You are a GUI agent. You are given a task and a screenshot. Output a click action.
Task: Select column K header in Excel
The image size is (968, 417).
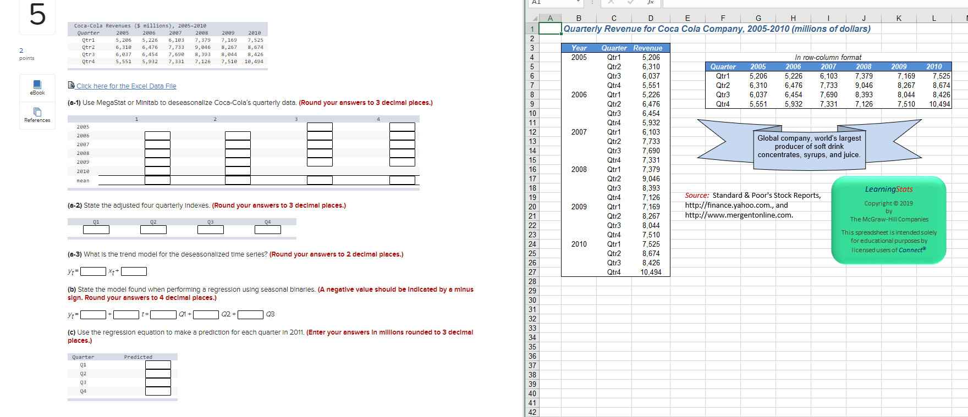[x=899, y=18]
